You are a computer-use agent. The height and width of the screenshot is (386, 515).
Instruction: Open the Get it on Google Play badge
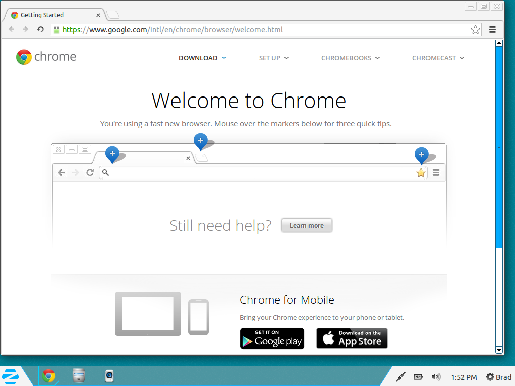(272, 338)
